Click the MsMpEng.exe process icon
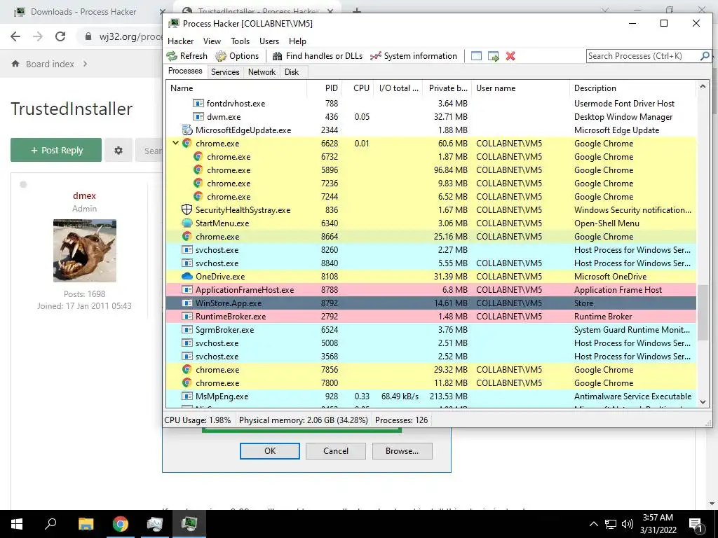 tap(187, 396)
